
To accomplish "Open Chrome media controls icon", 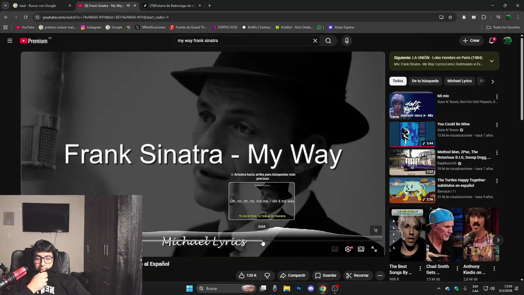I will (498, 17).
